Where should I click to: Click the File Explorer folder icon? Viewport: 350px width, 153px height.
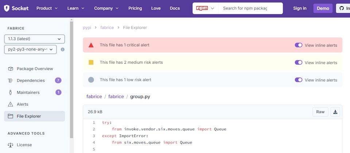(x=11, y=116)
